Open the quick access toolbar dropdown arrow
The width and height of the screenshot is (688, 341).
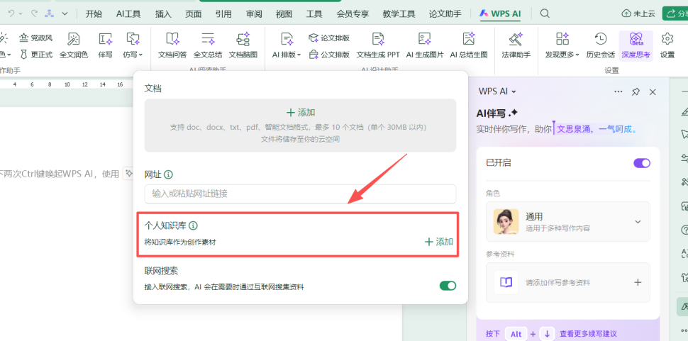[x=65, y=13]
